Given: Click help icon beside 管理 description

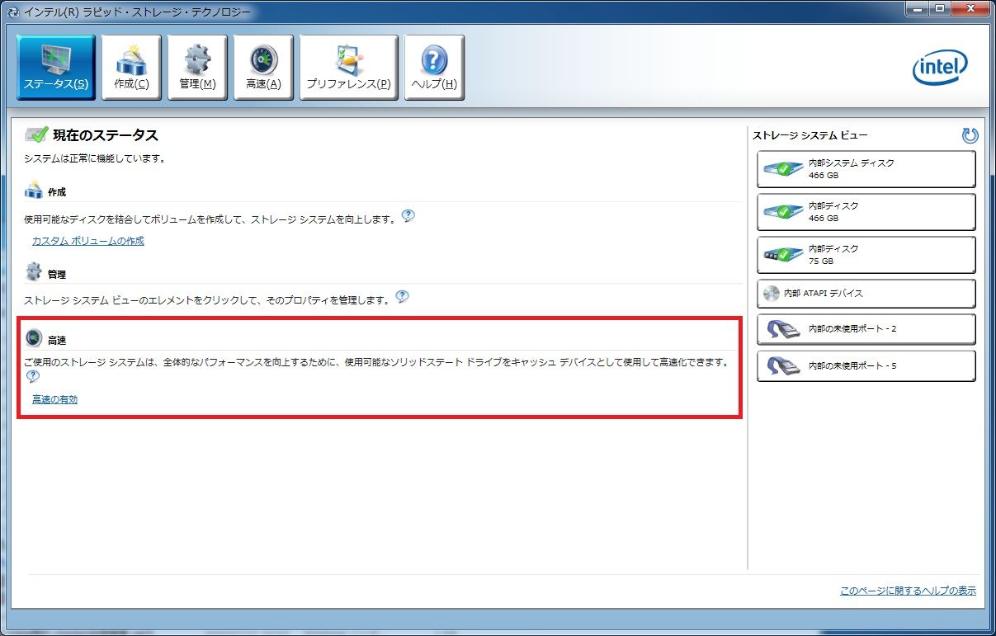Looking at the screenshot, I should (402, 297).
